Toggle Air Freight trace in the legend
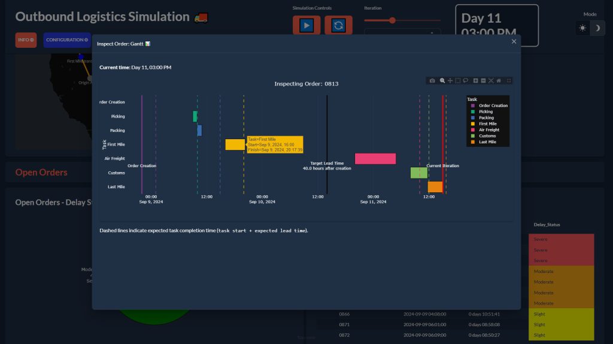This screenshot has width=613, height=344. tap(485, 130)
